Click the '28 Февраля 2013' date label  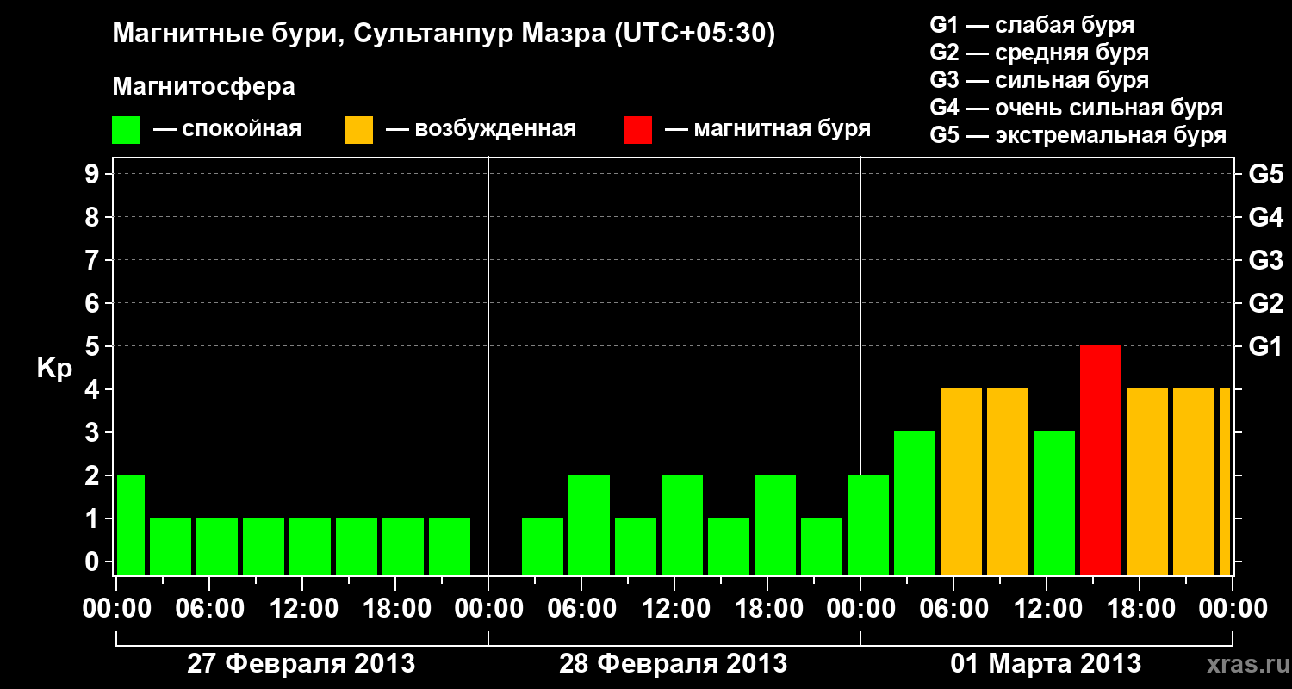coord(674,664)
